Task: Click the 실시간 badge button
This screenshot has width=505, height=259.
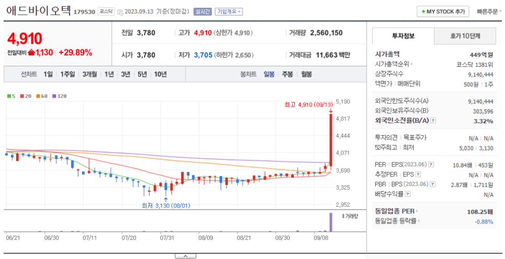Action: 202,11
